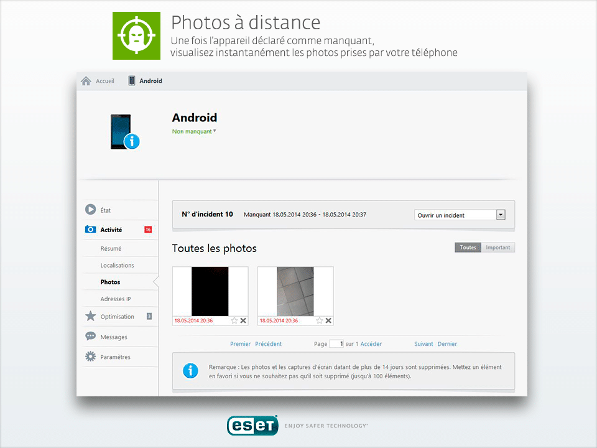This screenshot has height=448, width=597.
Task: Open Optimisation star icon in sidebar
Action: [91, 317]
